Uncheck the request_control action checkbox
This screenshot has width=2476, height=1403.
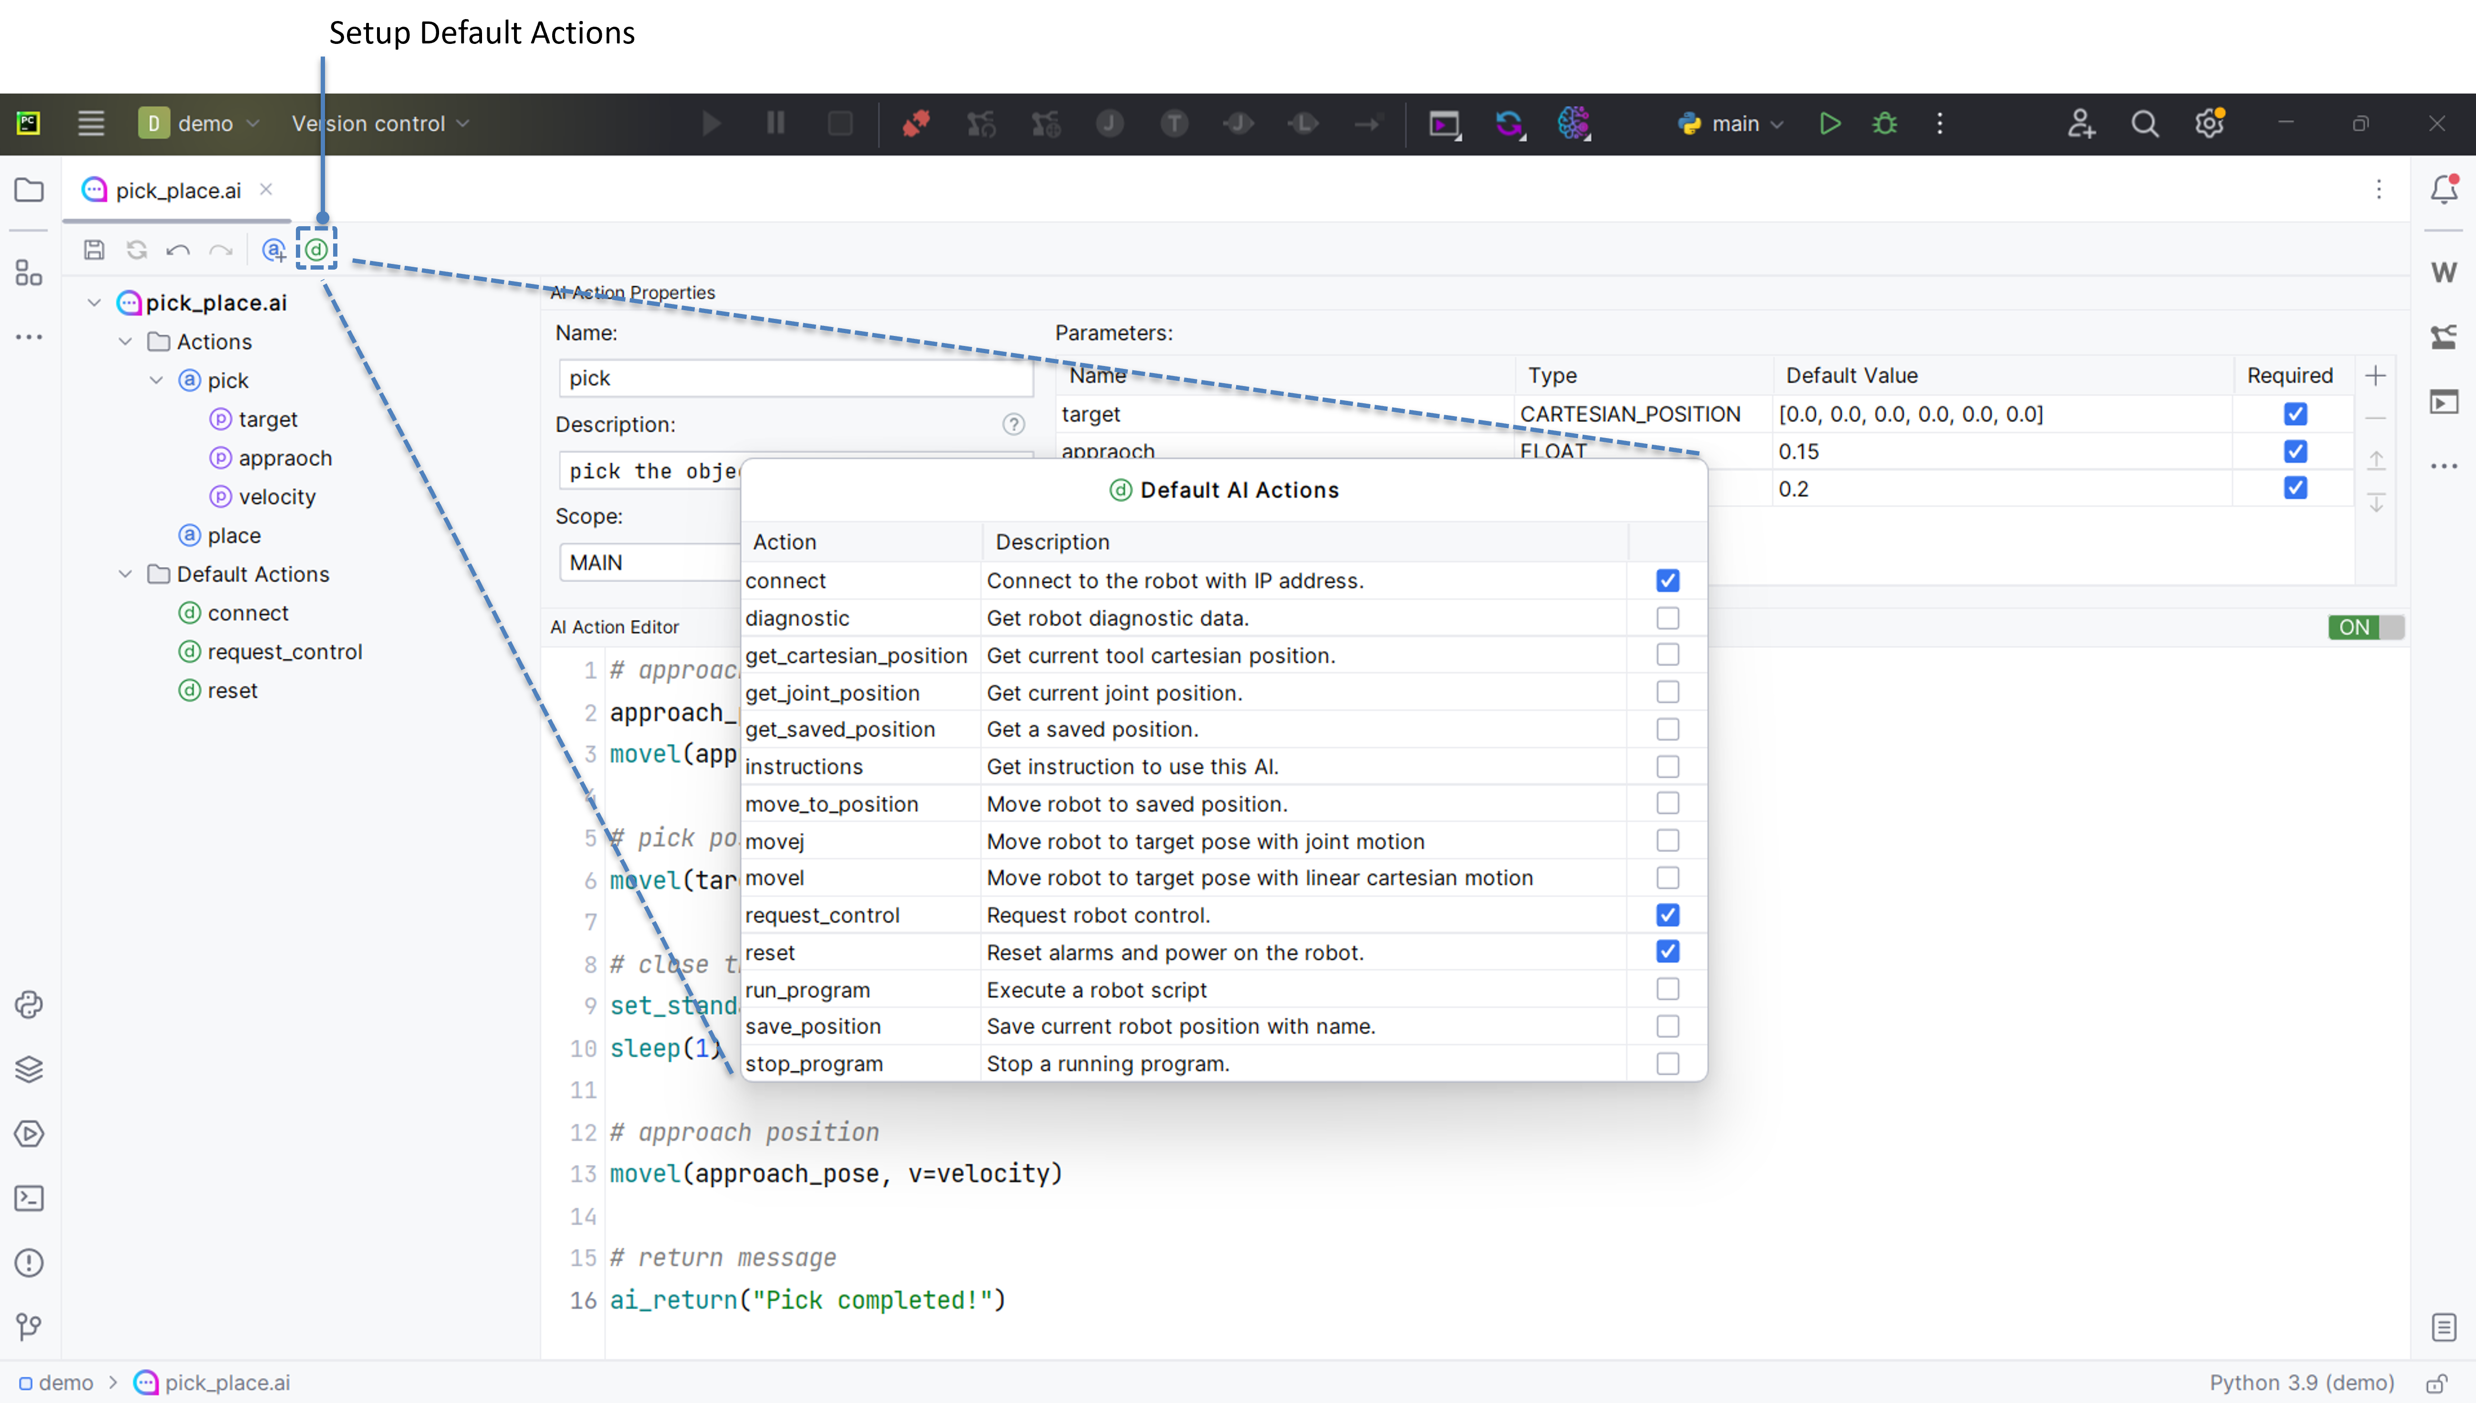[x=1668, y=914]
